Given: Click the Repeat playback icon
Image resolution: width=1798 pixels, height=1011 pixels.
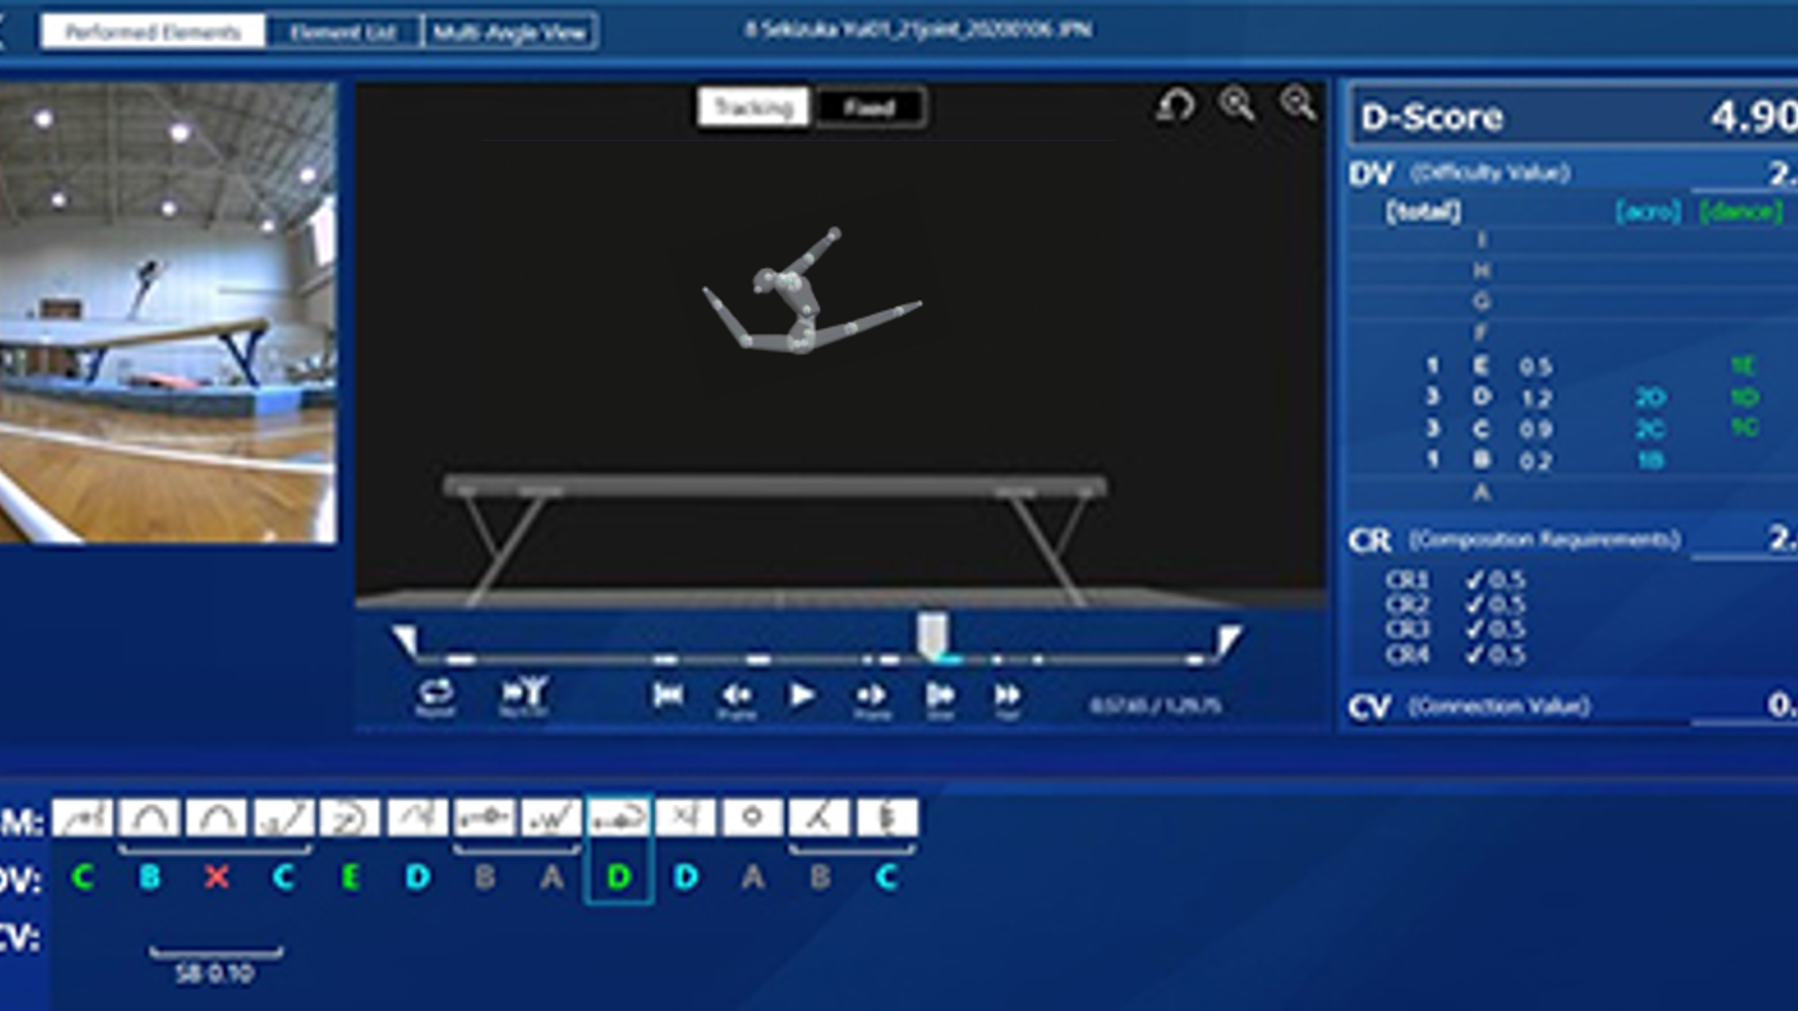Looking at the screenshot, I should click(435, 696).
